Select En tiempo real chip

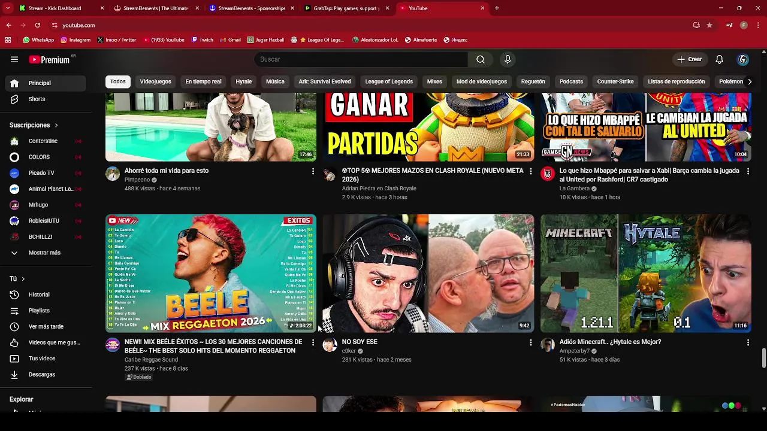click(203, 81)
